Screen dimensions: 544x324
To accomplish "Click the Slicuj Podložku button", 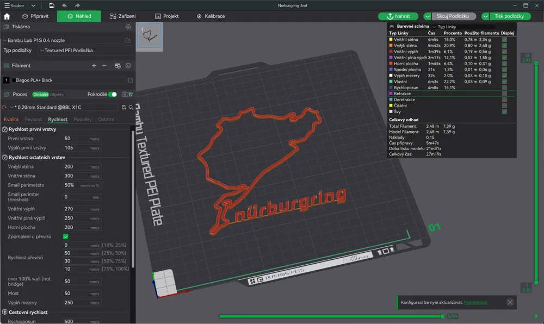I will point(453,16).
